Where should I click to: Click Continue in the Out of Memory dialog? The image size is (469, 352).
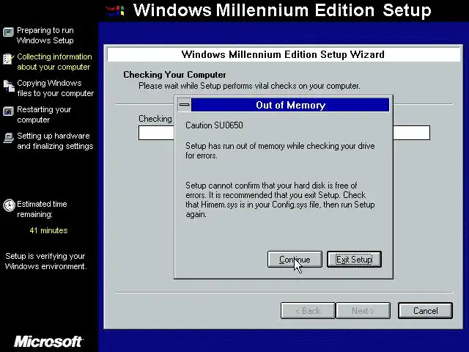[x=295, y=259]
